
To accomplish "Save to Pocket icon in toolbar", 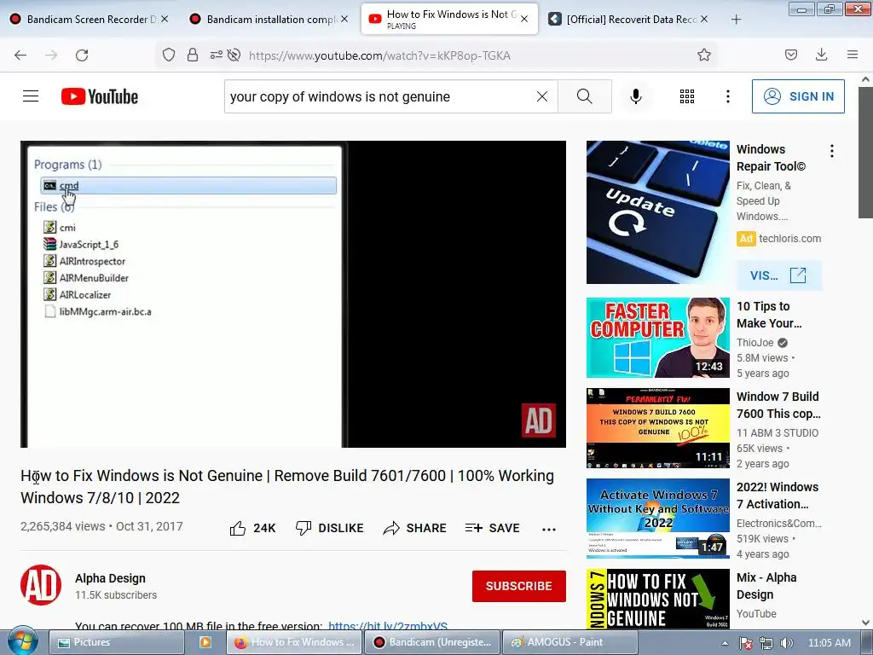I will pyautogui.click(x=790, y=55).
